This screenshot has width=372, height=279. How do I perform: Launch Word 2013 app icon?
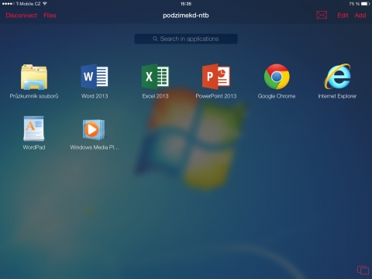coord(95,77)
